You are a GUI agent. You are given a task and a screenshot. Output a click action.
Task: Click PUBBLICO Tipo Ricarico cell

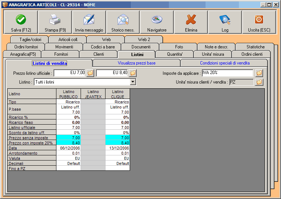click(69, 102)
